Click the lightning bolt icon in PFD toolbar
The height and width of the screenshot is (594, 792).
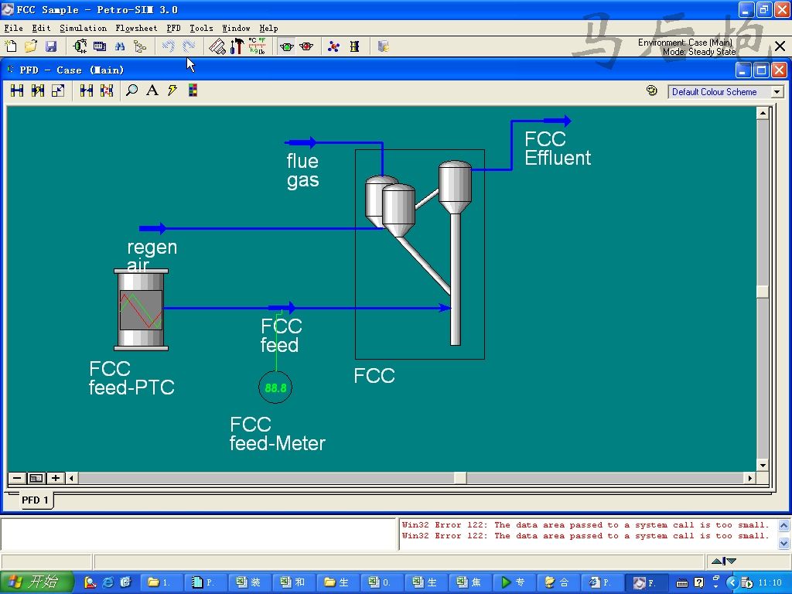click(x=172, y=90)
